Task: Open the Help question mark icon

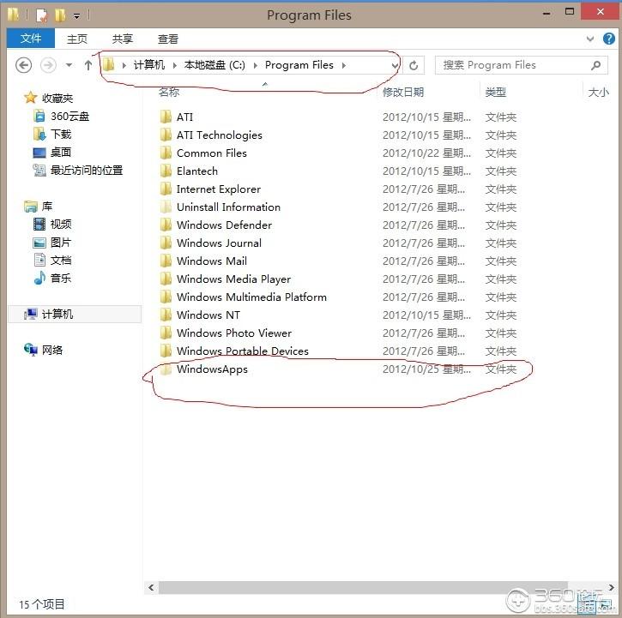Action: (x=608, y=39)
